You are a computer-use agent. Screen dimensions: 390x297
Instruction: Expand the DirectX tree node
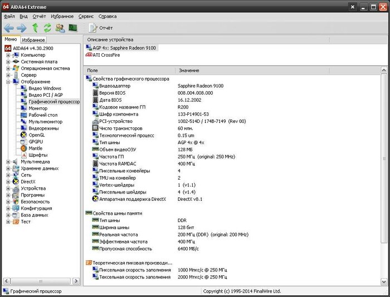(x=8, y=182)
